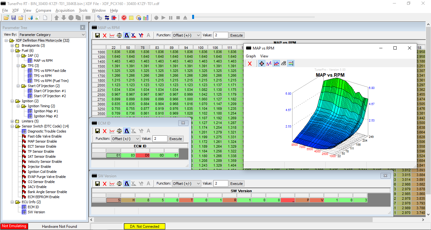Viewport: 431px width, 230px height.
Task: Click the red X icon in graph window toolbar
Action: 250,64
